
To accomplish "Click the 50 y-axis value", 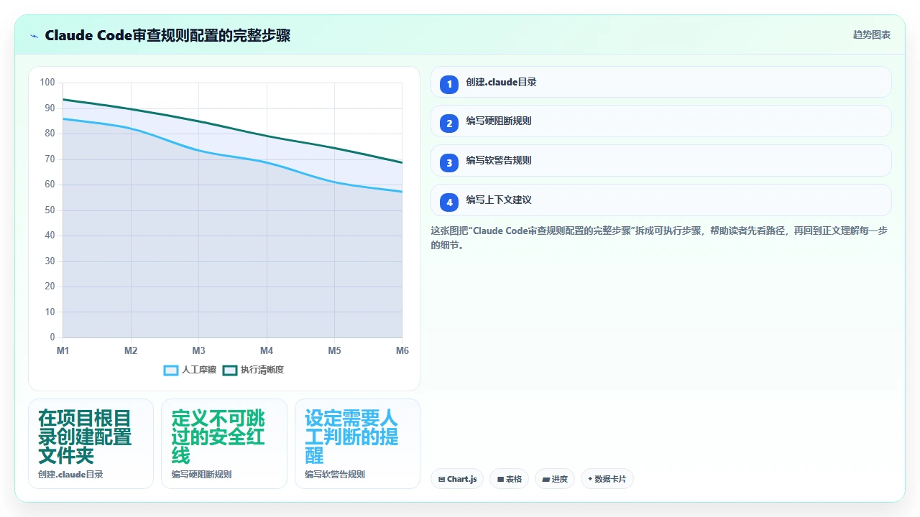I will (50, 210).
